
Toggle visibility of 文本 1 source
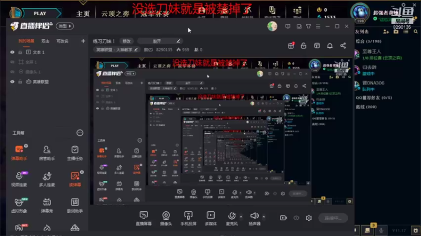point(12,52)
